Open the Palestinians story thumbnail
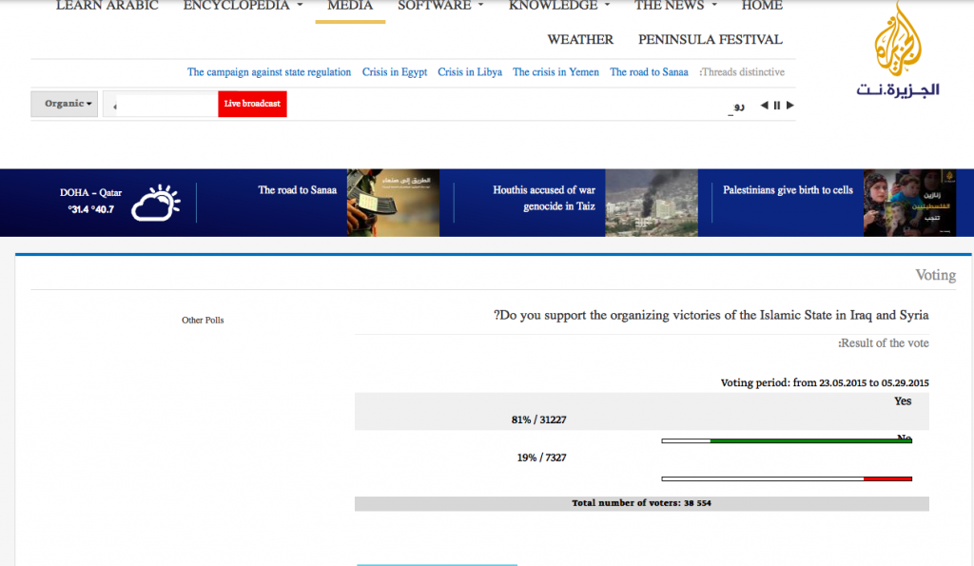The image size is (974, 566). pos(909,203)
